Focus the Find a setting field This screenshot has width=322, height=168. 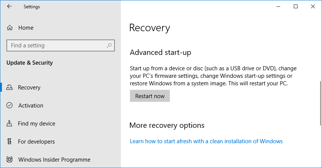(x=56, y=45)
